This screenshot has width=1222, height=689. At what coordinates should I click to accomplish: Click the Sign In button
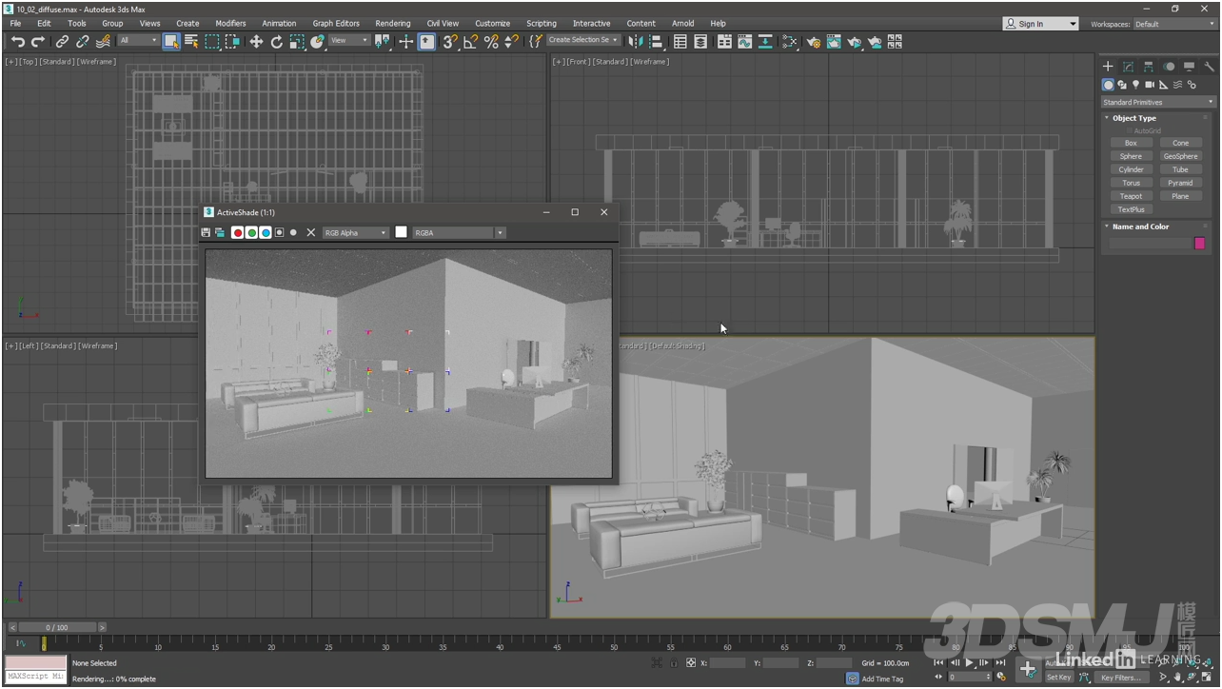click(1040, 24)
